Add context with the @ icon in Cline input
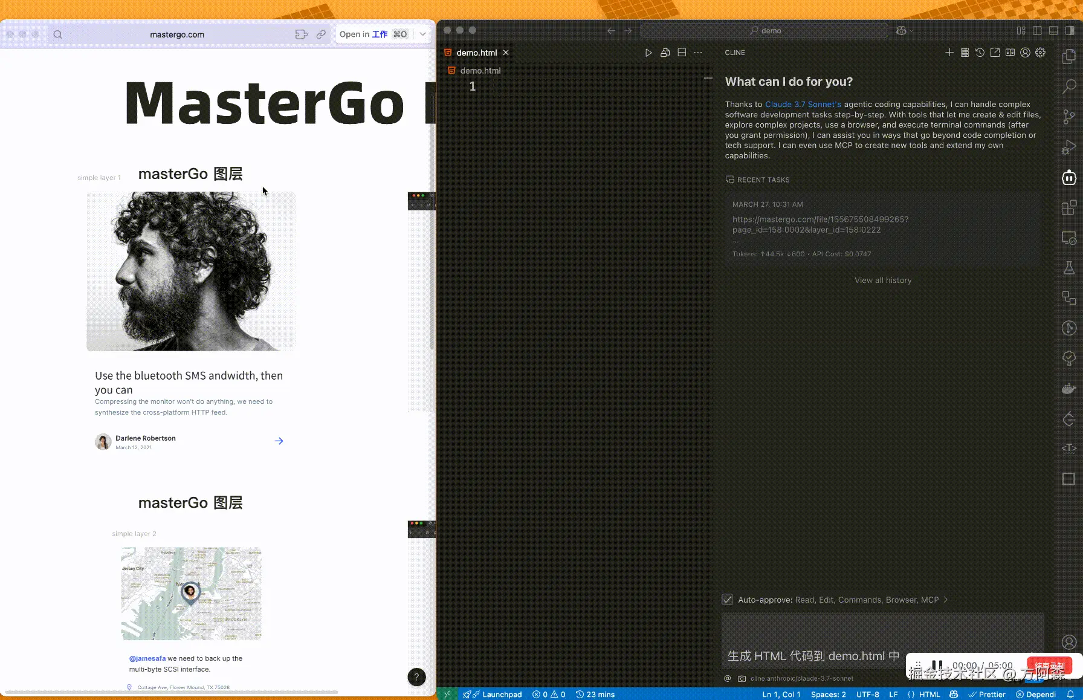Image resolution: width=1083 pixels, height=700 pixels. coord(728,678)
